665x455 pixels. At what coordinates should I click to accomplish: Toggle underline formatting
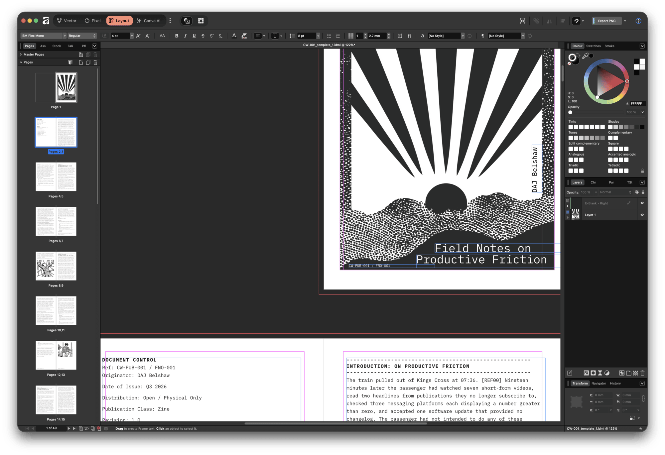pyautogui.click(x=194, y=36)
